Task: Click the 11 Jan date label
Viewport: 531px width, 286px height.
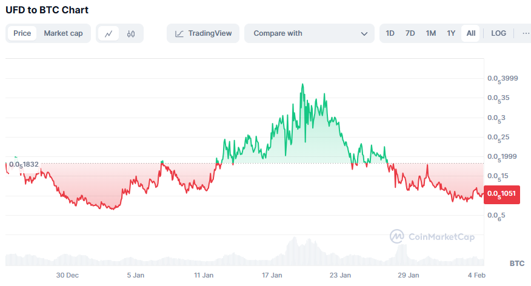Action: pos(204,275)
